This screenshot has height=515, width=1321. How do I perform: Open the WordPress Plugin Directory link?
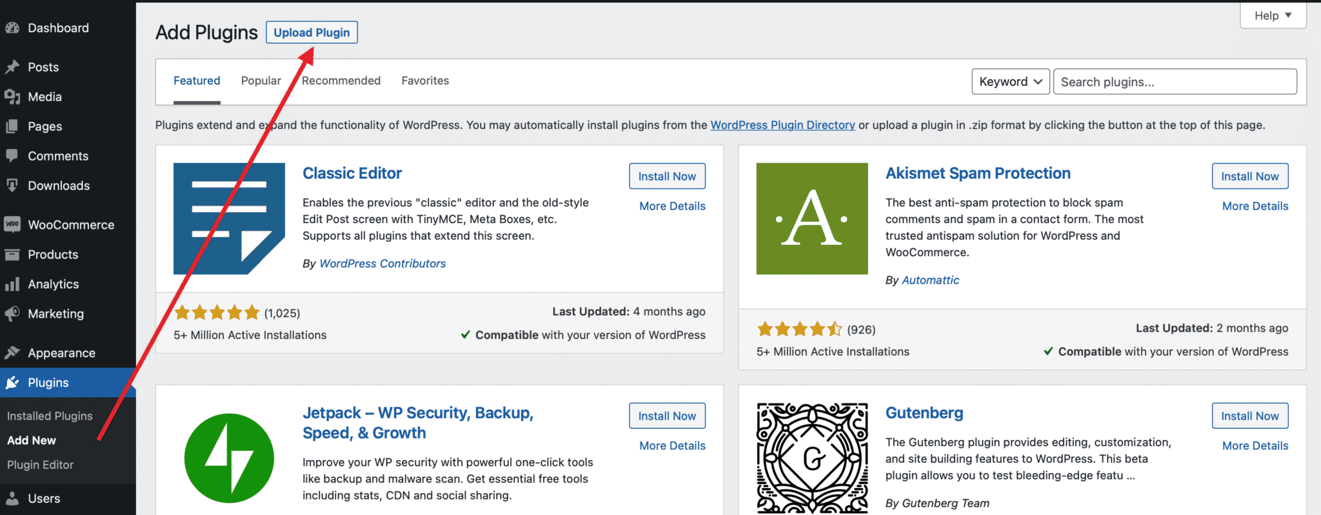[x=782, y=125]
